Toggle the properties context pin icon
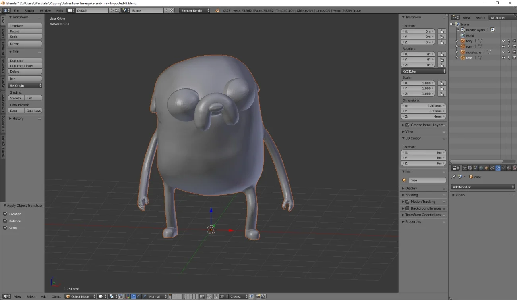 coord(454,177)
